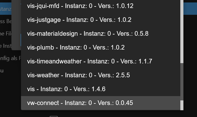Toggle the partially visible checkbox below the list
This screenshot has width=197, height=117.
[54, 116]
